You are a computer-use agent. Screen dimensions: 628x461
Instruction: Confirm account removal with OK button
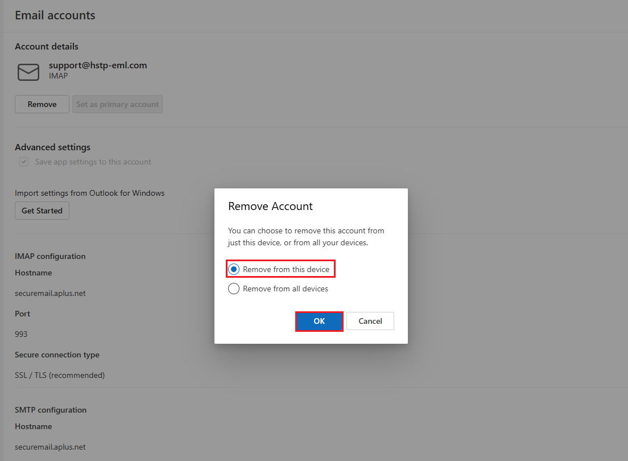coord(319,321)
